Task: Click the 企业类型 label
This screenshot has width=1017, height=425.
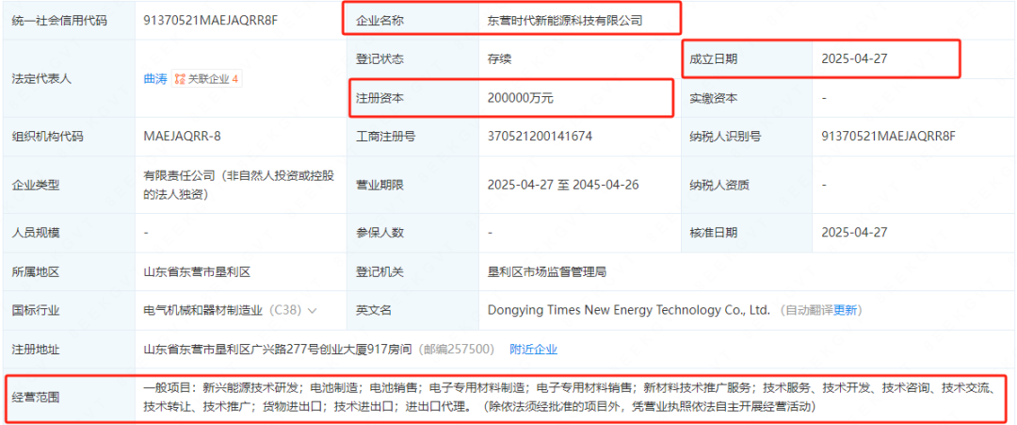Action: click(x=36, y=185)
